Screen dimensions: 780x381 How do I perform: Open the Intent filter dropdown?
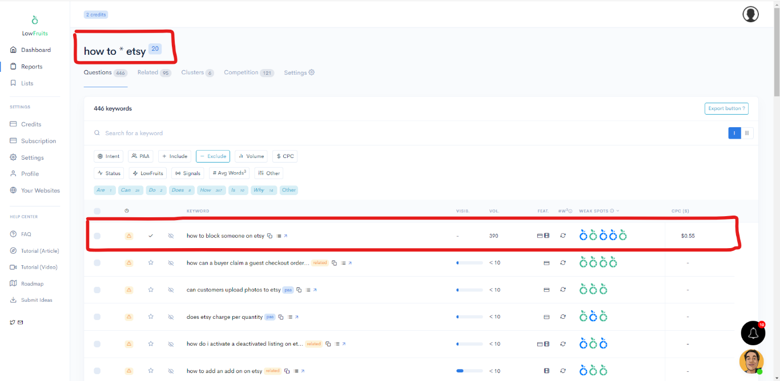point(108,156)
